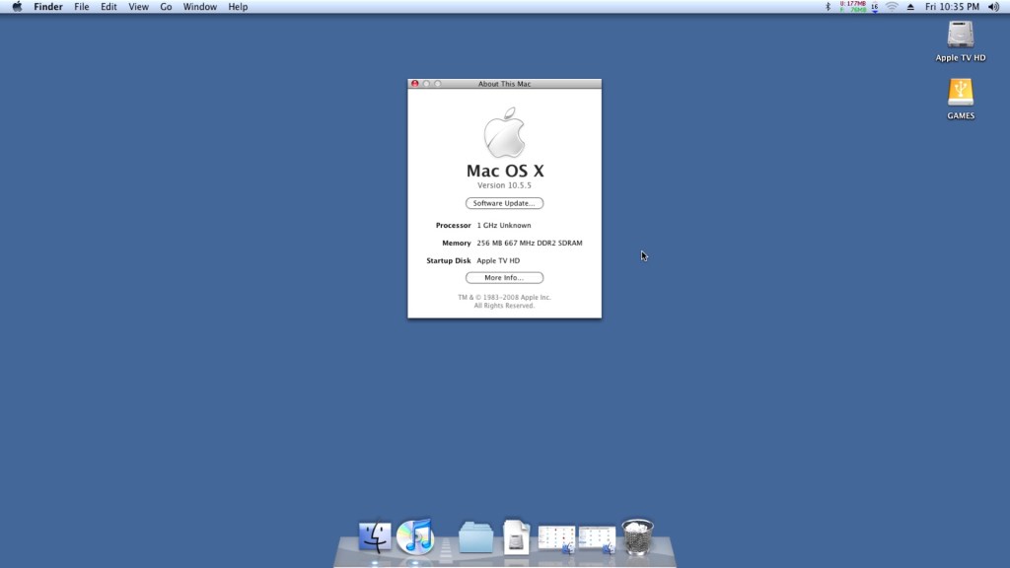Open Finder from the Dock
Viewport: 1010px width, 568px height.
(374, 536)
